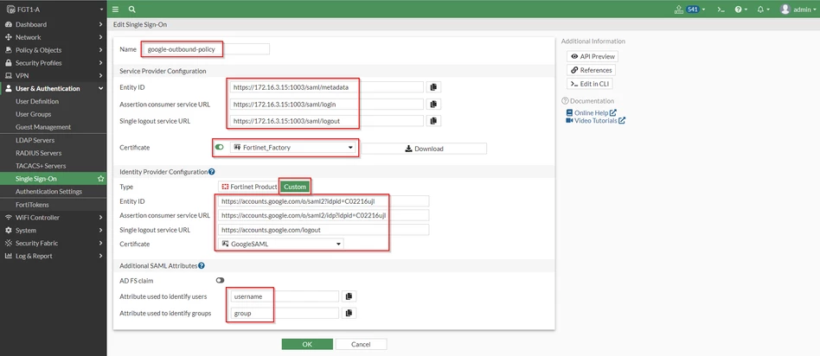The height and width of the screenshot is (356, 820).
Task: Open TACACS+ Servers page
Action: coord(41,166)
